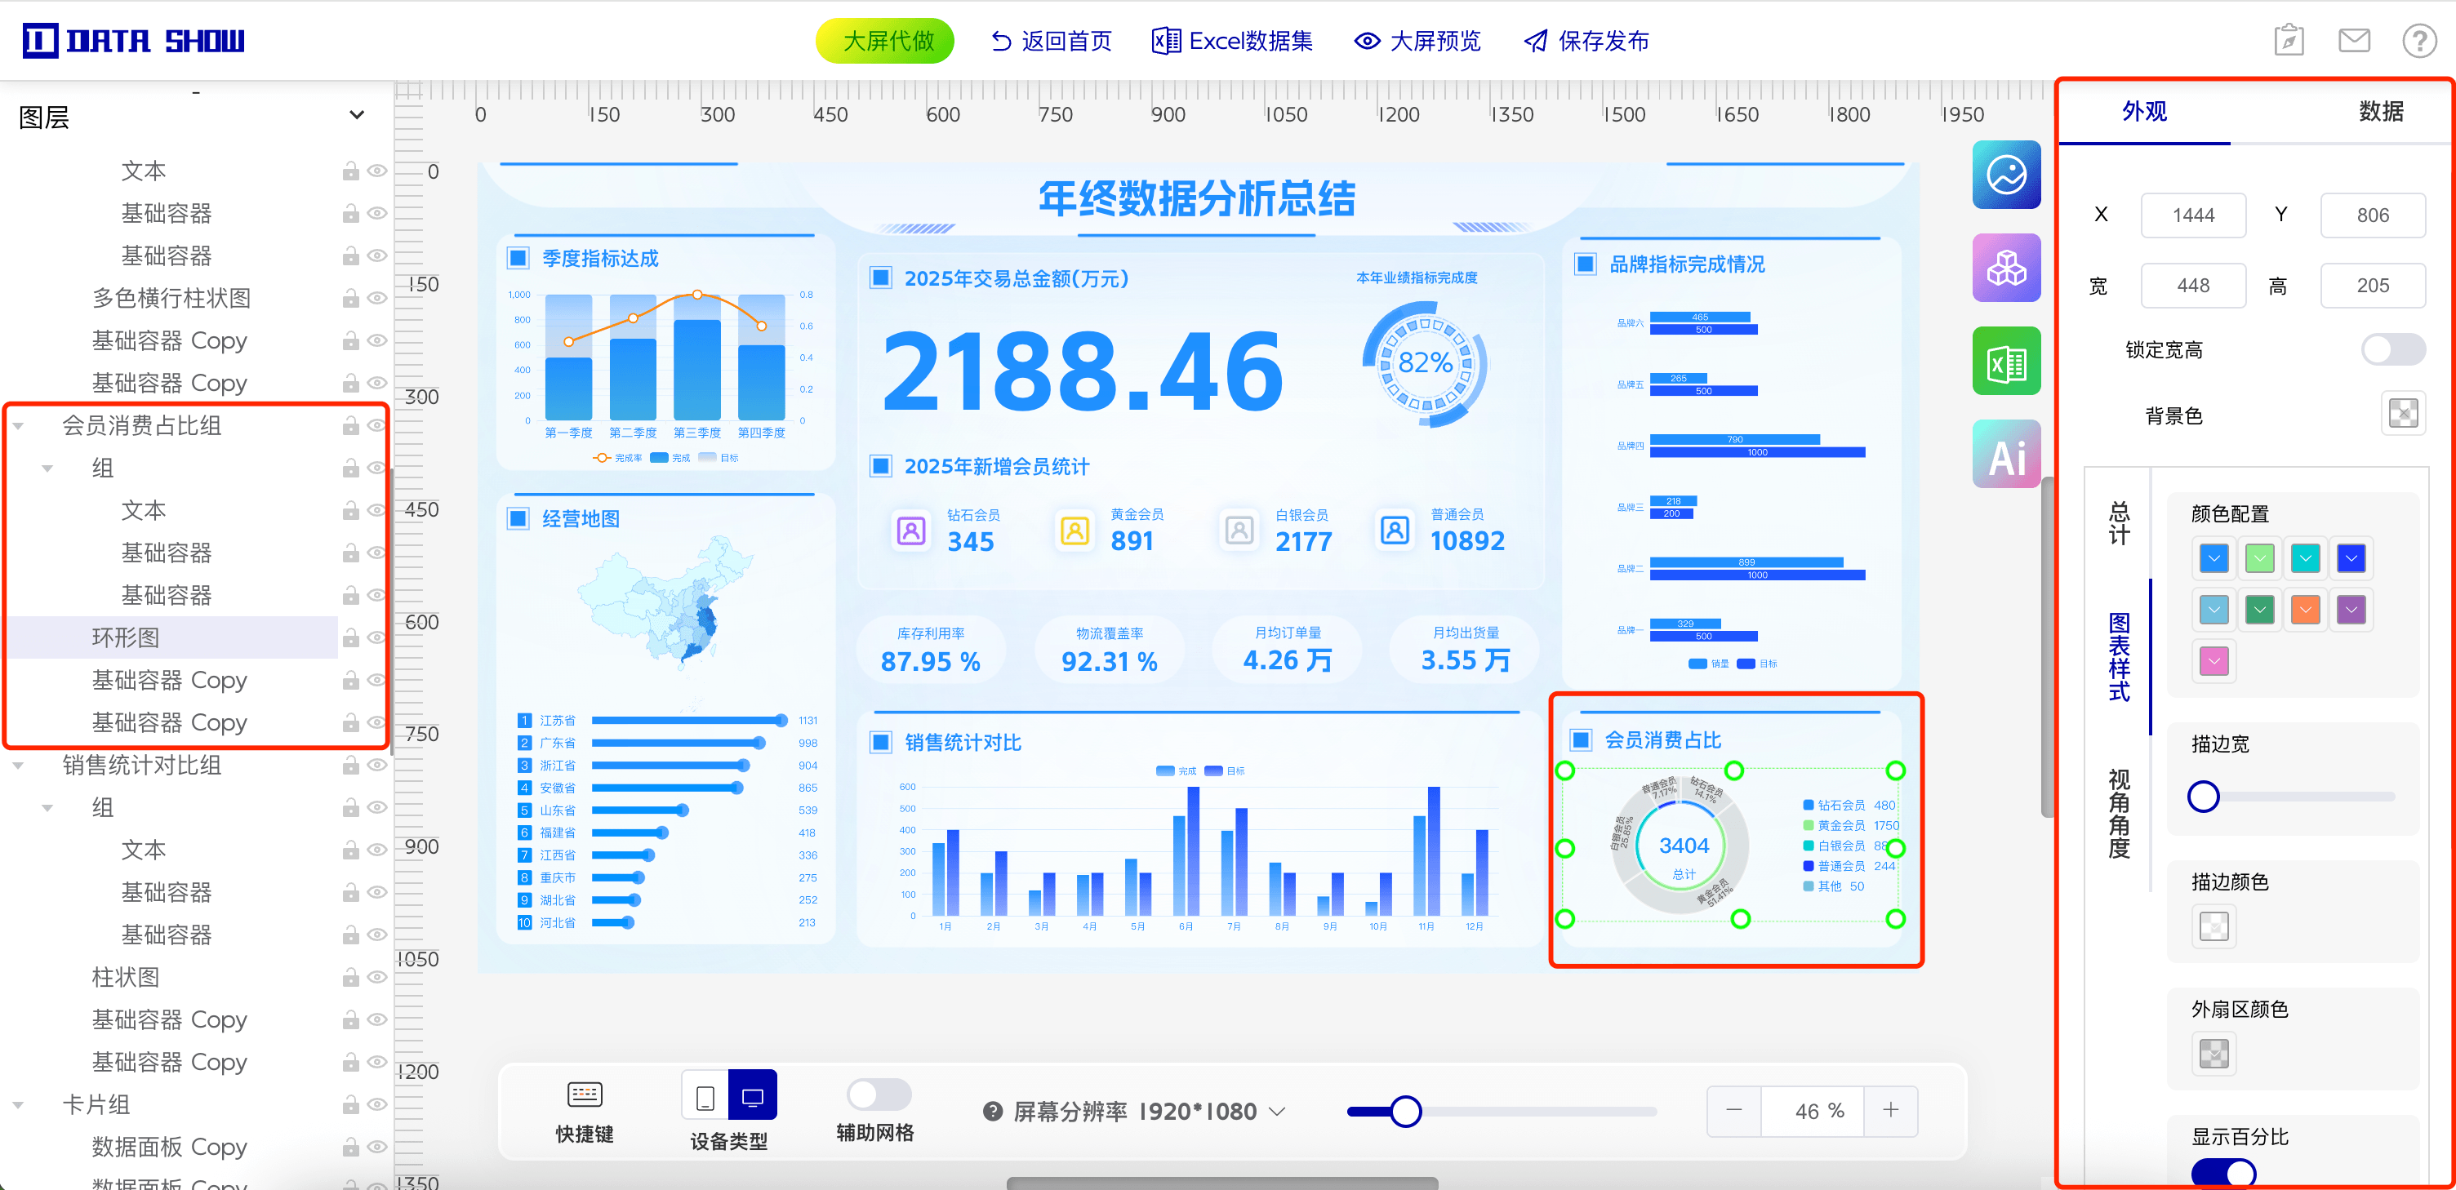Click the 大屏代做 button
The image size is (2456, 1190).
pyautogui.click(x=885, y=41)
